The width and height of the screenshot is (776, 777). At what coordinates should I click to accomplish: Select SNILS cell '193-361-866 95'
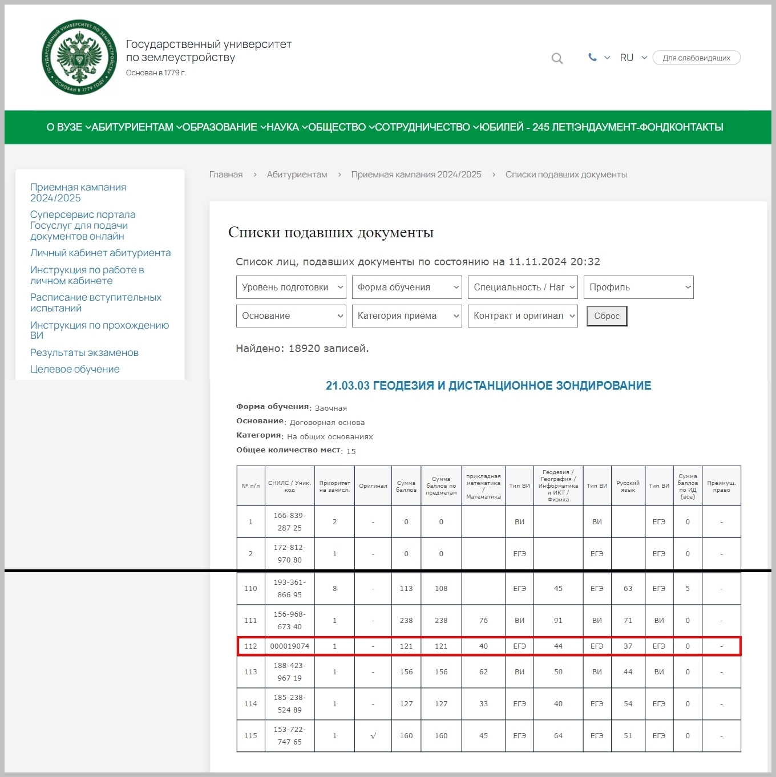click(290, 589)
